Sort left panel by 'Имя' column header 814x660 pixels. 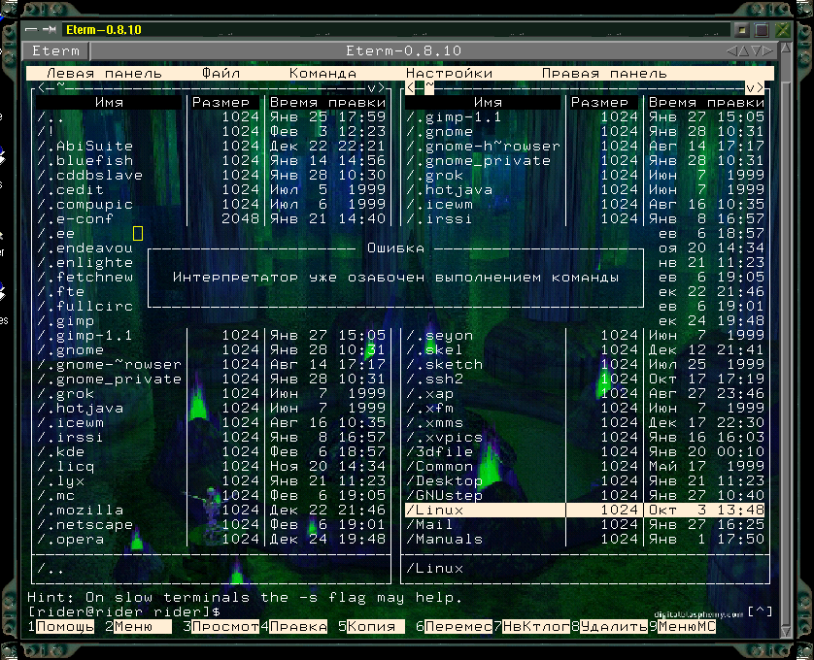(x=109, y=102)
